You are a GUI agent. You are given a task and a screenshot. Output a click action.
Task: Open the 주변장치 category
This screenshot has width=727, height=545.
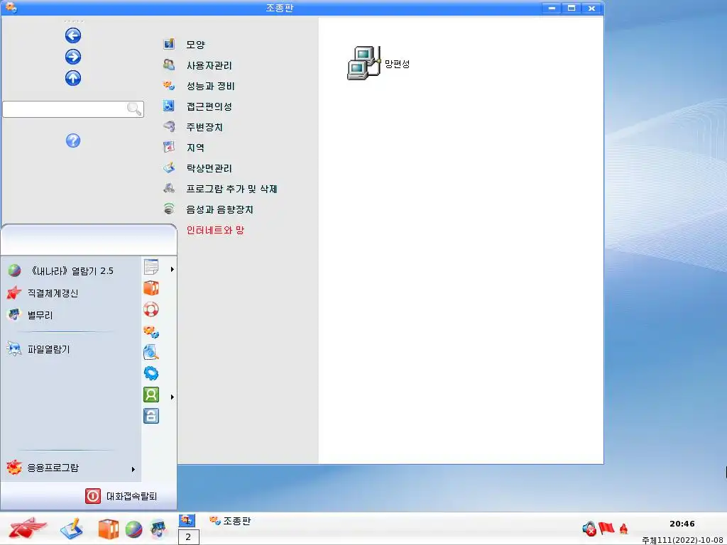(x=204, y=127)
